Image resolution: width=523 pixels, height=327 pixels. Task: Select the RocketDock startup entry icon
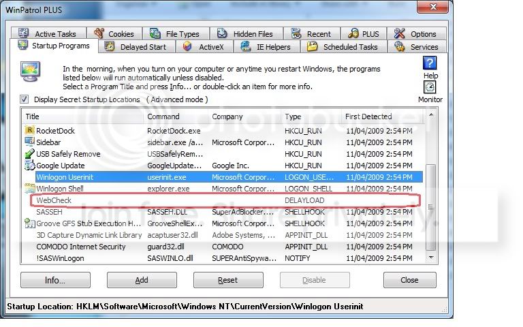pyautogui.click(x=30, y=130)
